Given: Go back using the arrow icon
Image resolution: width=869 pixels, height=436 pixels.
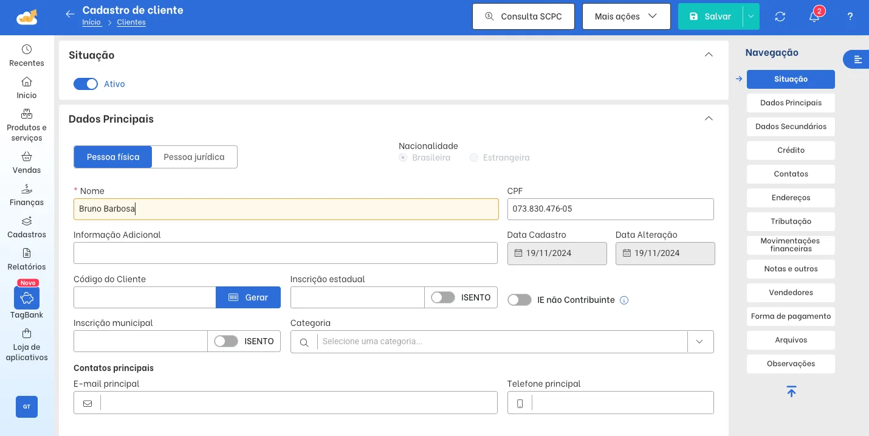Looking at the screenshot, I should (70, 14).
